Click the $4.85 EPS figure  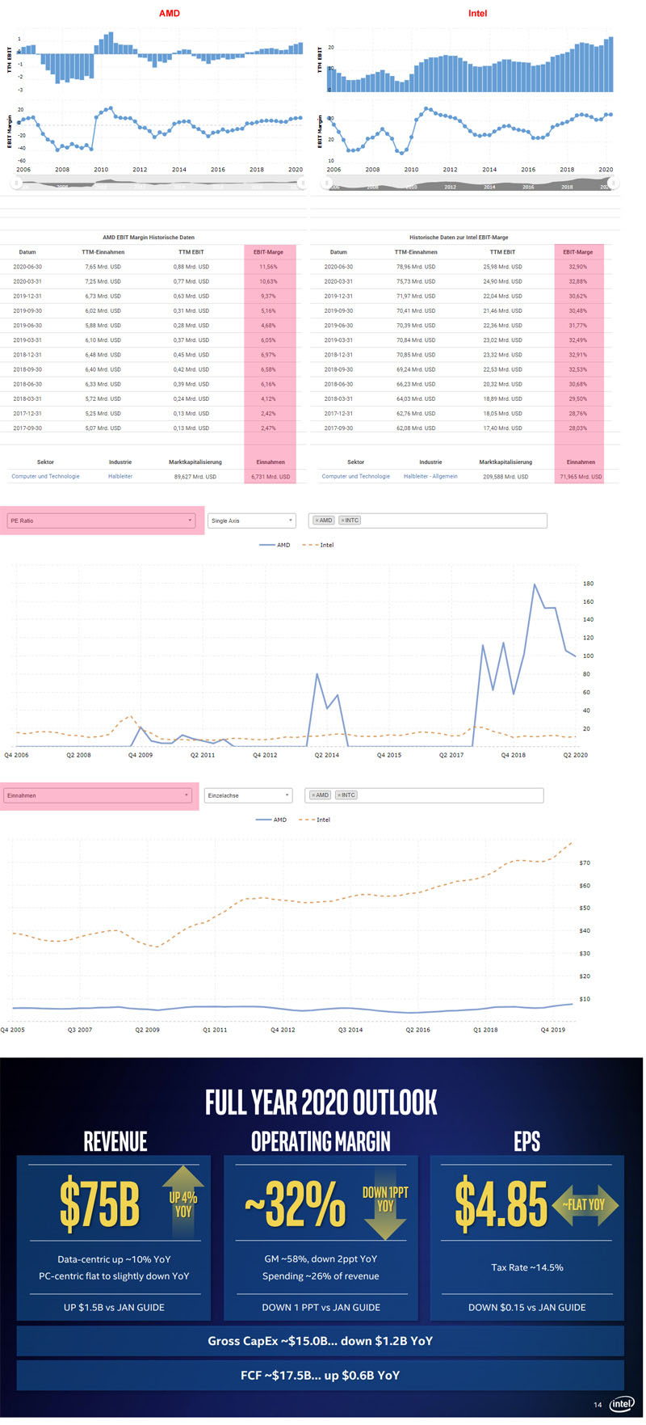click(501, 1204)
